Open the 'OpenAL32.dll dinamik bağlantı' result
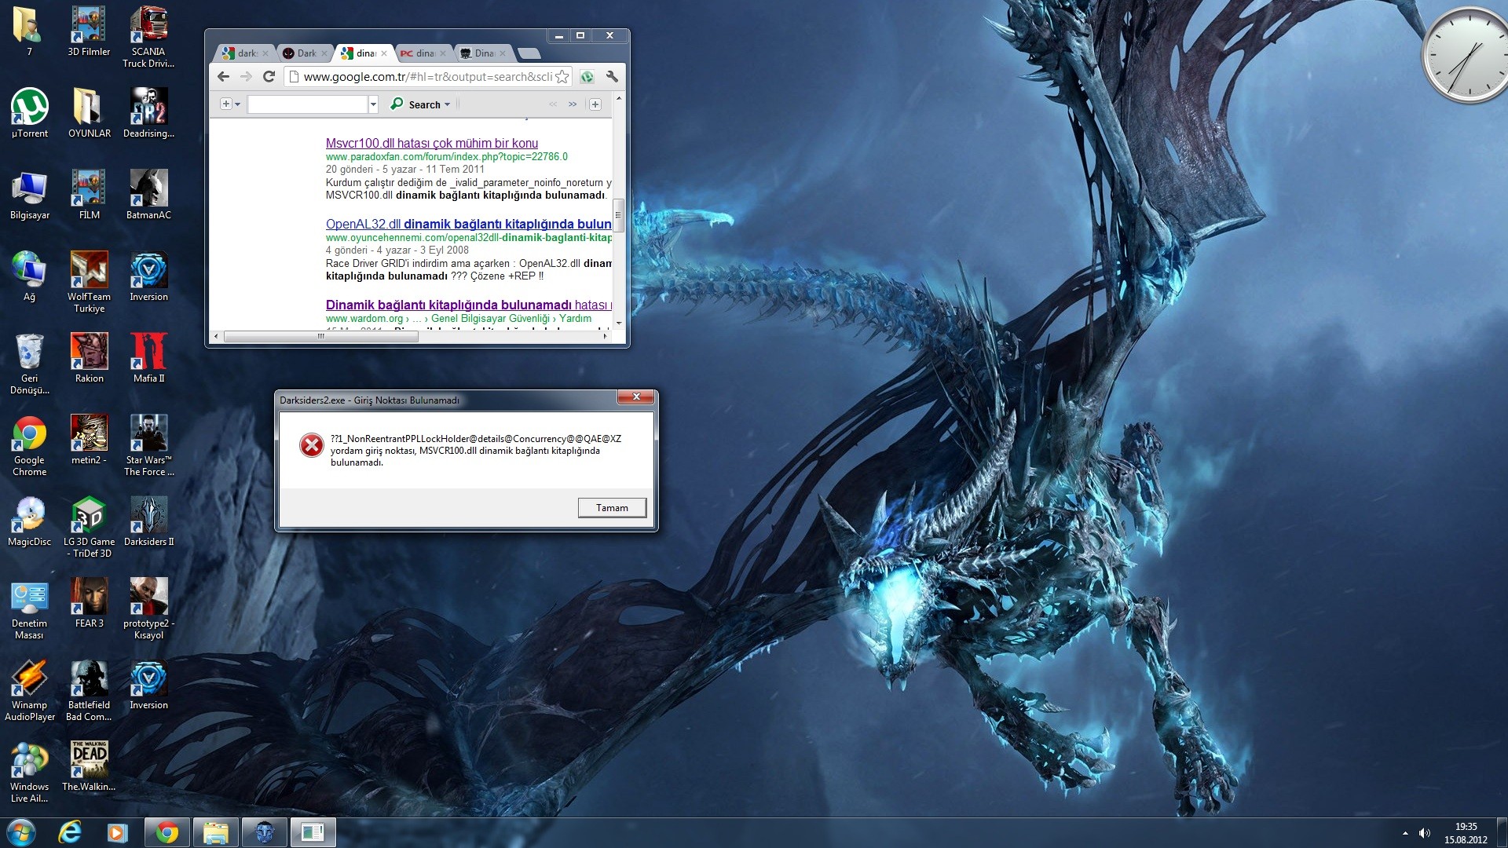This screenshot has width=1508, height=848. point(468,224)
